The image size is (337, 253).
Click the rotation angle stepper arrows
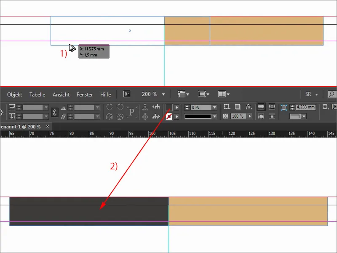[x=70, y=108]
